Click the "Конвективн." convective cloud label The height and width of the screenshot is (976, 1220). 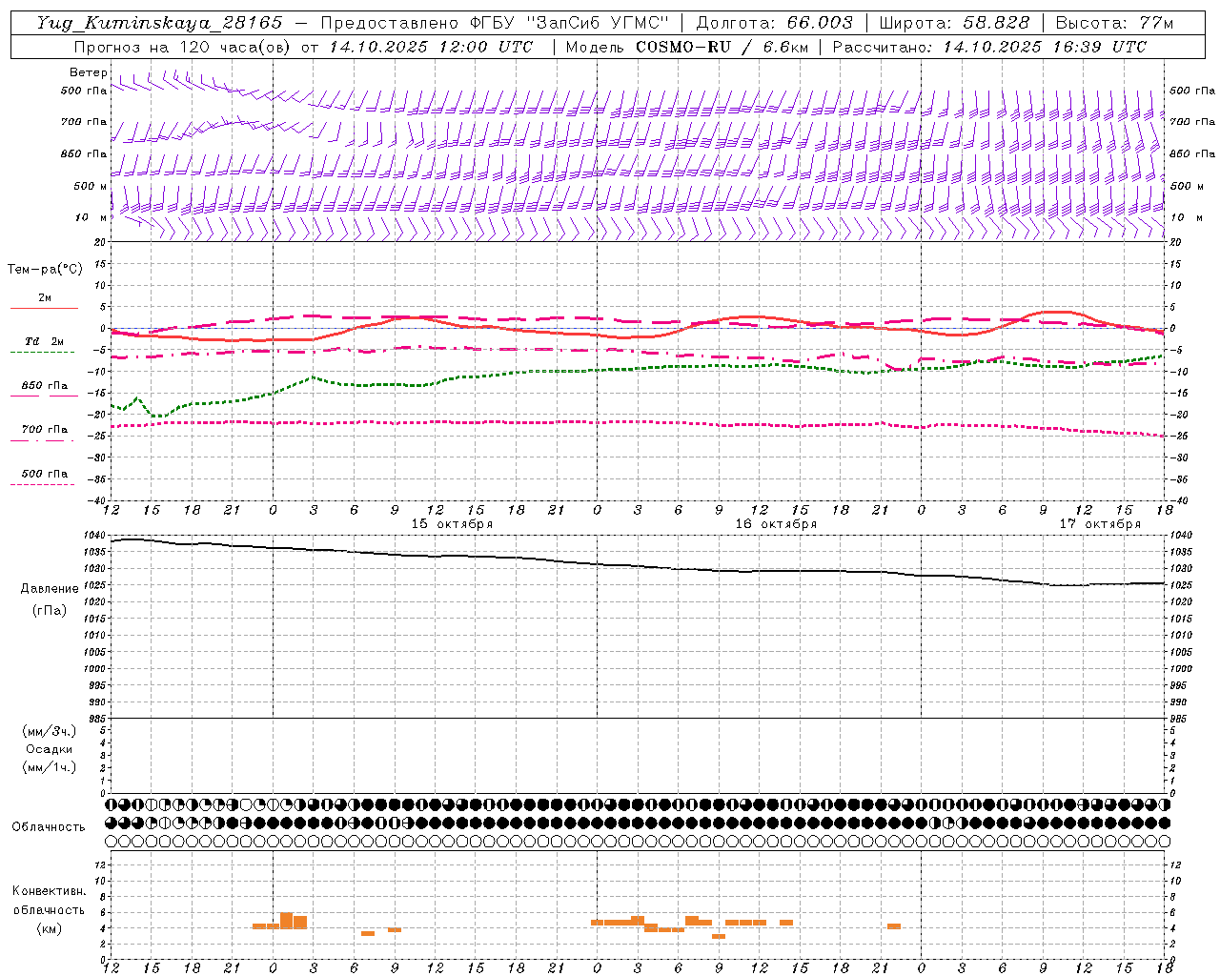tap(49, 892)
